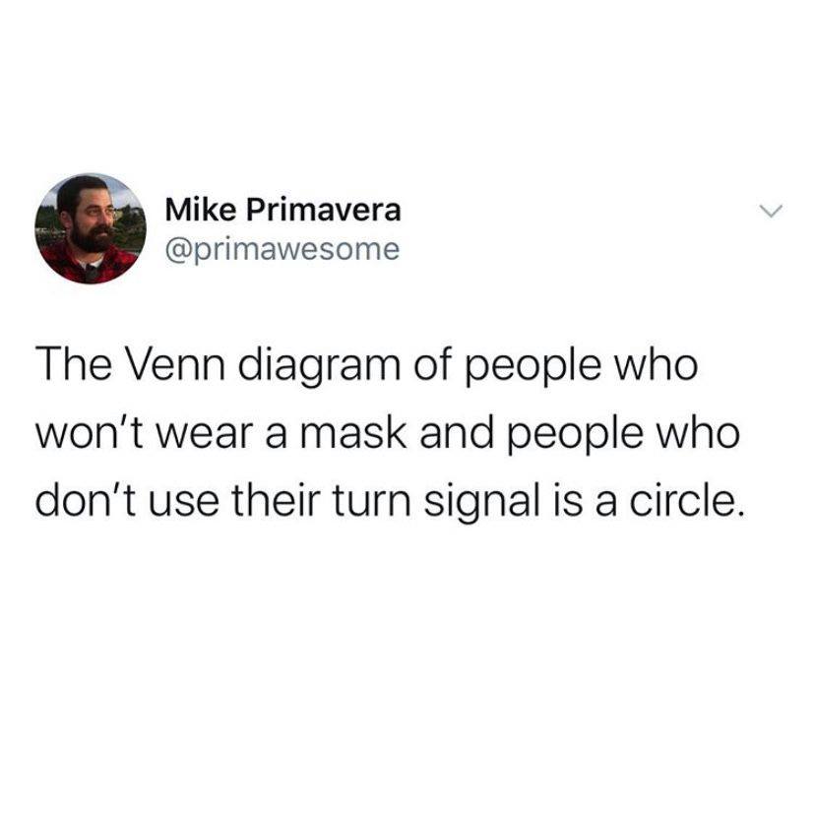Select the word "and" in tweet
815x815 pixels.
coord(457,433)
